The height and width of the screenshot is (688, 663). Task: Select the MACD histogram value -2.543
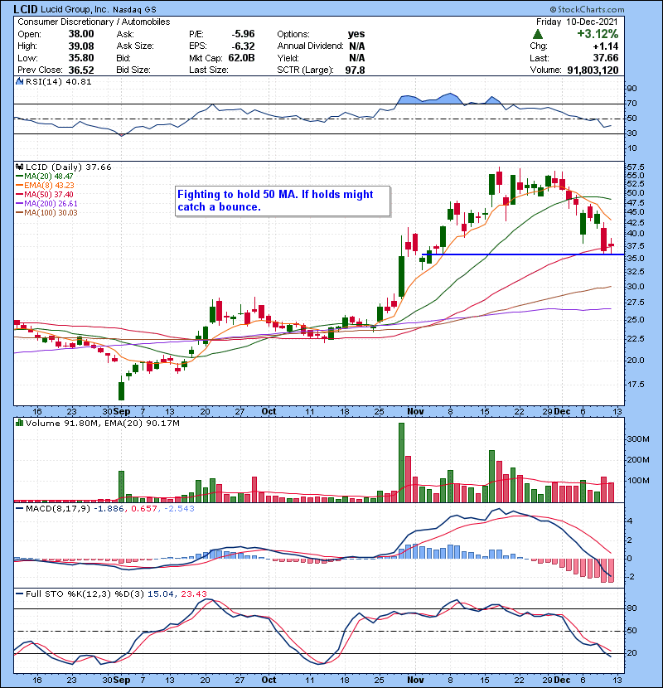[179, 509]
